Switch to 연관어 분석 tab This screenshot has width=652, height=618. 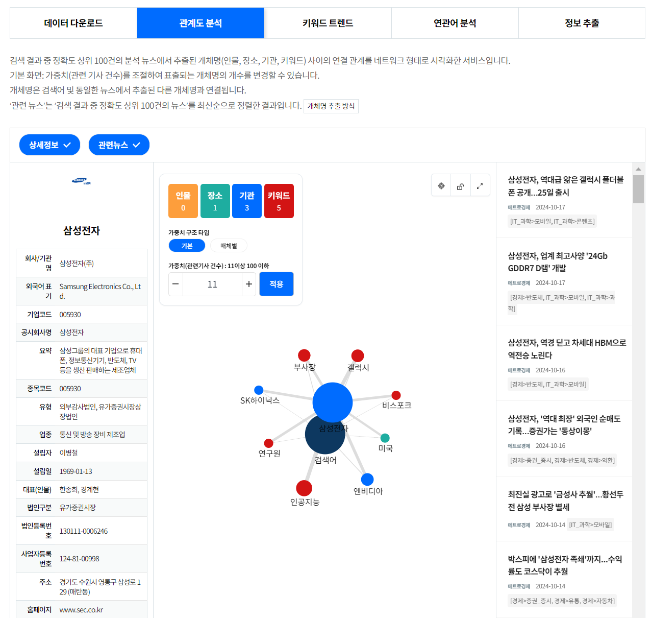455,23
